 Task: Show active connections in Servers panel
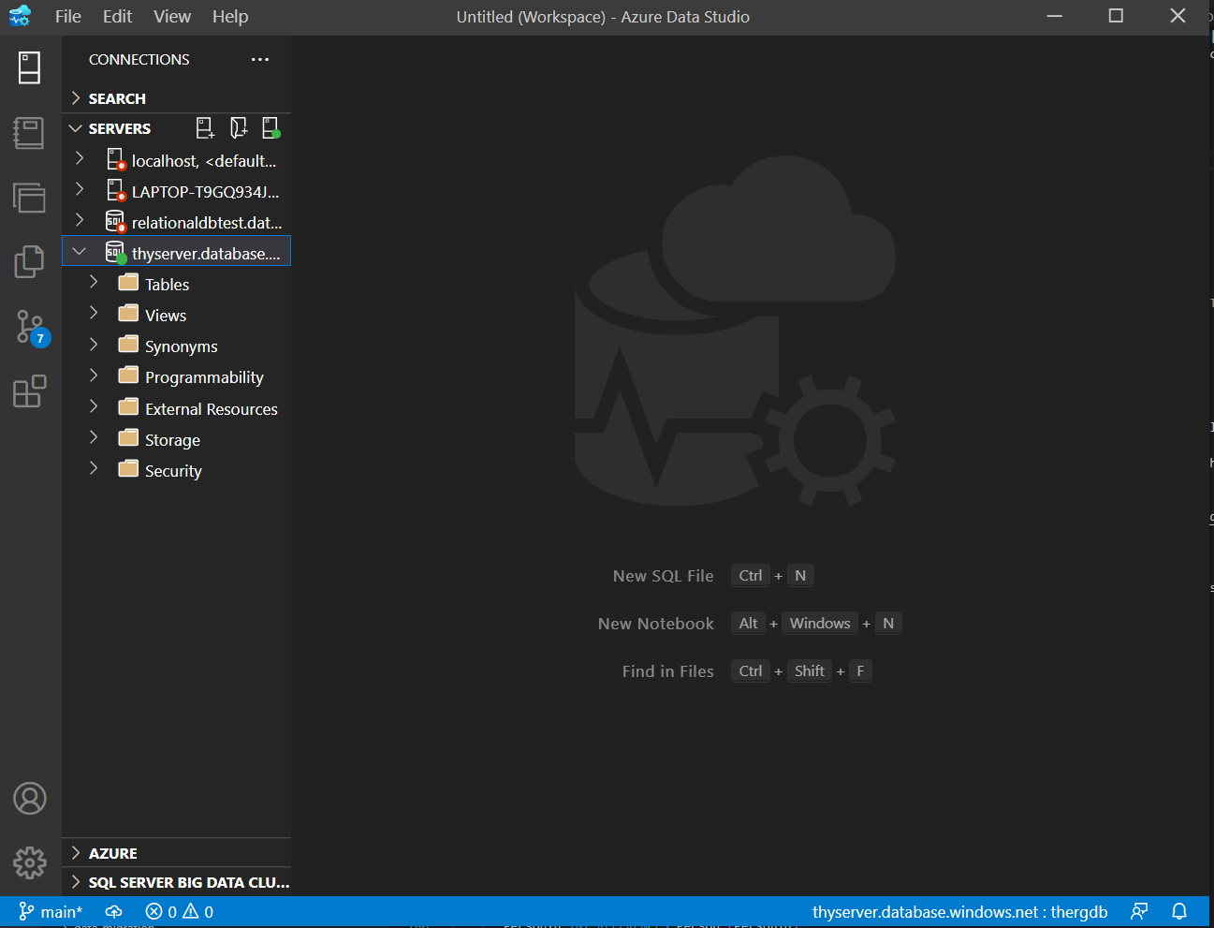tap(271, 127)
